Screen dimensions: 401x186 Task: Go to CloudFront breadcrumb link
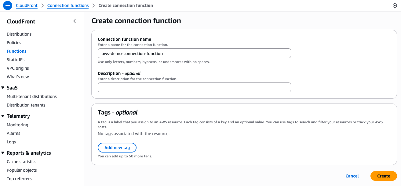pos(27,5)
